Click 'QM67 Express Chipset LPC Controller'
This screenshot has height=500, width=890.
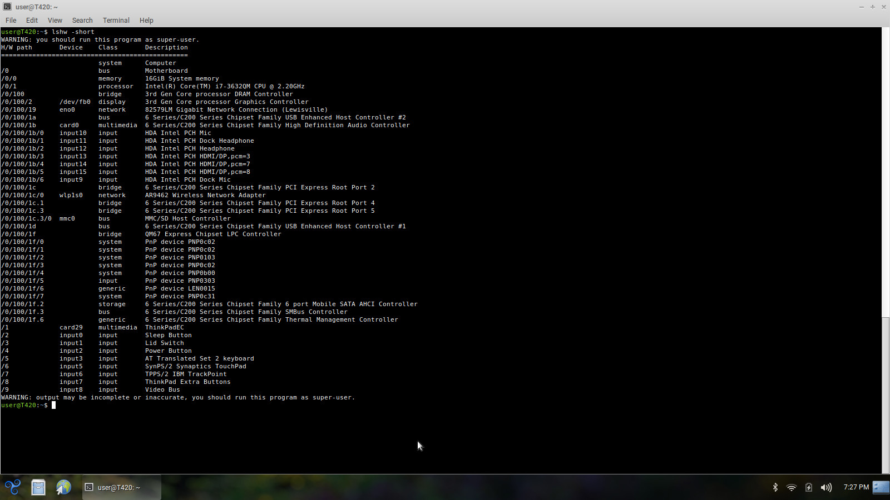point(213,234)
